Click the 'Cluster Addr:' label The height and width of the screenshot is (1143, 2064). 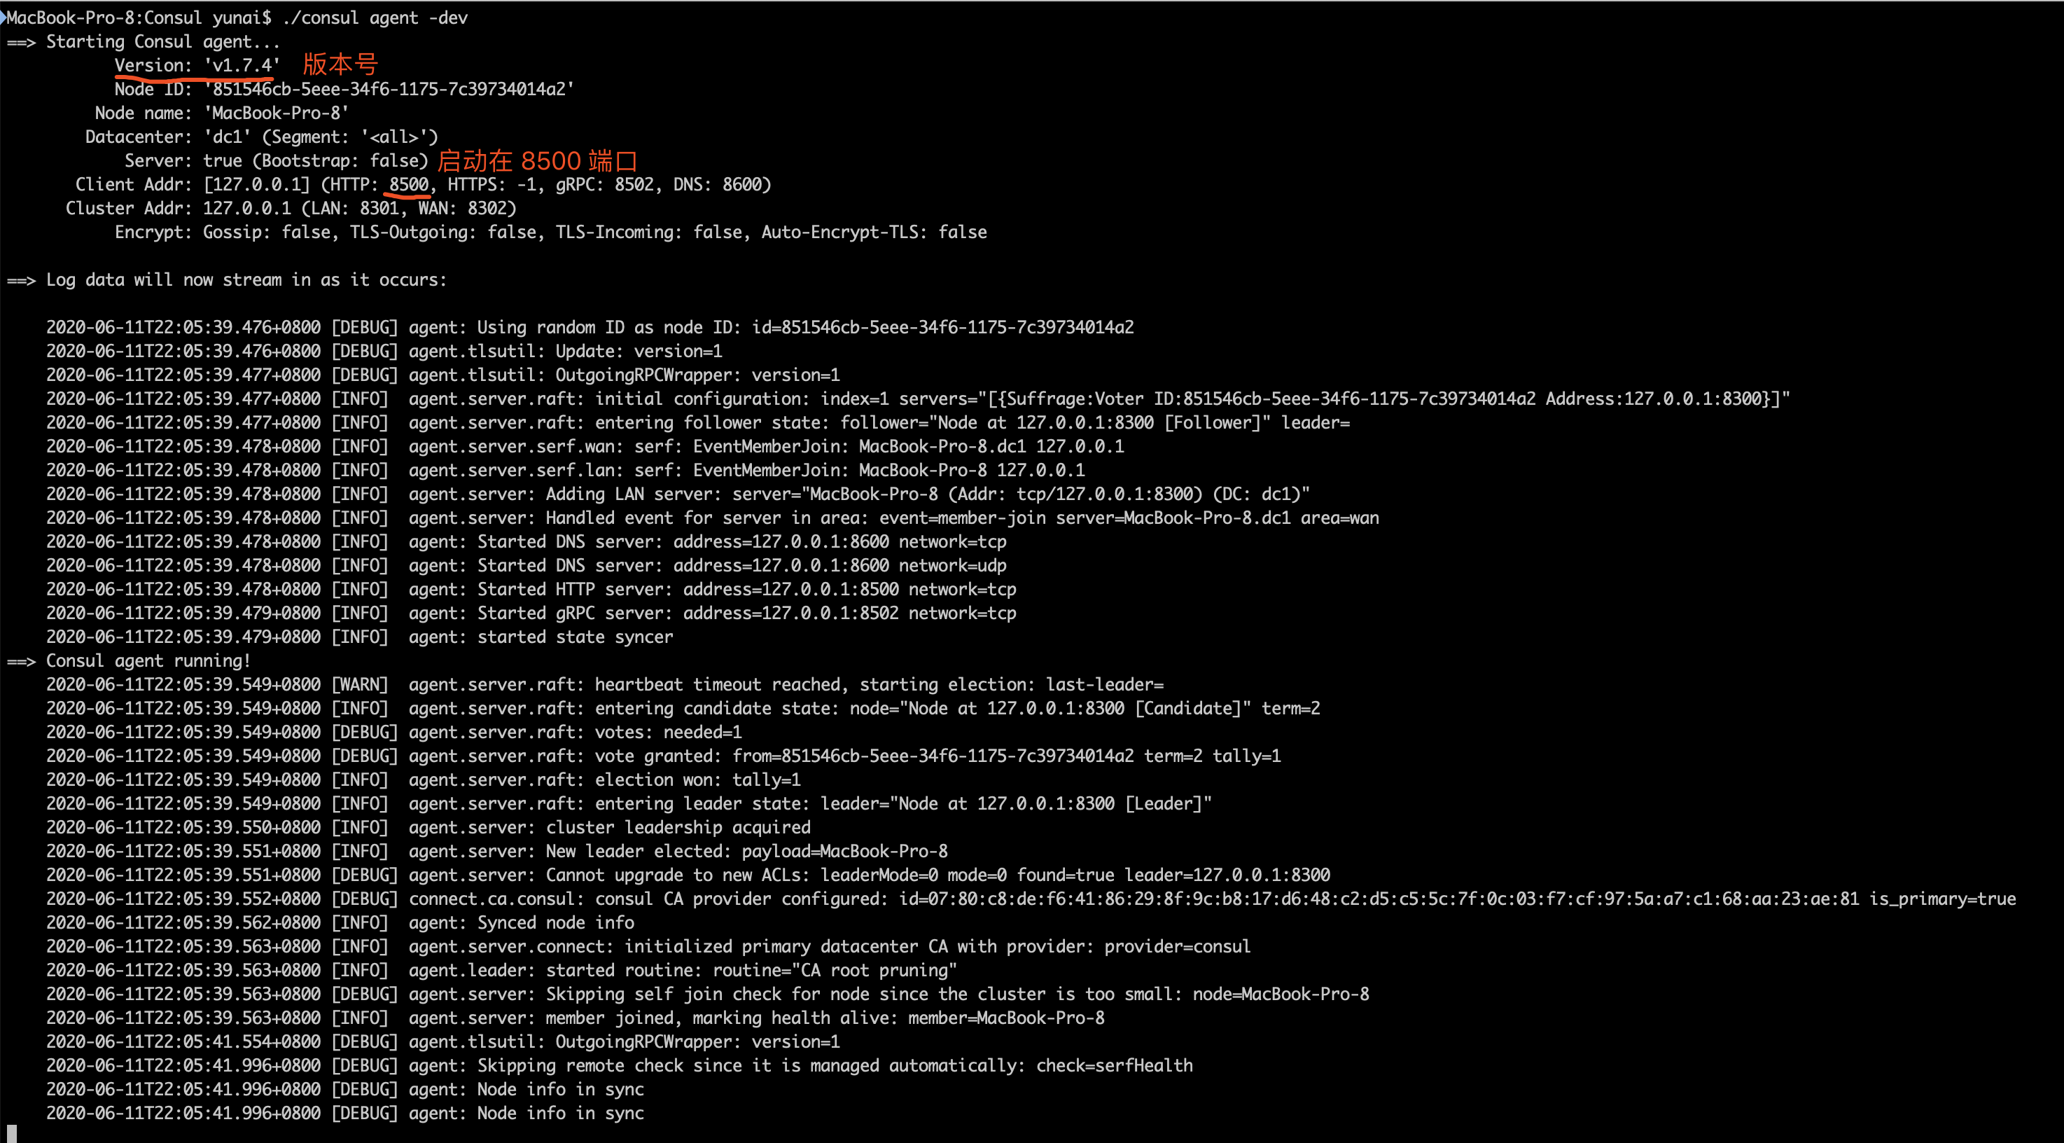tap(129, 209)
